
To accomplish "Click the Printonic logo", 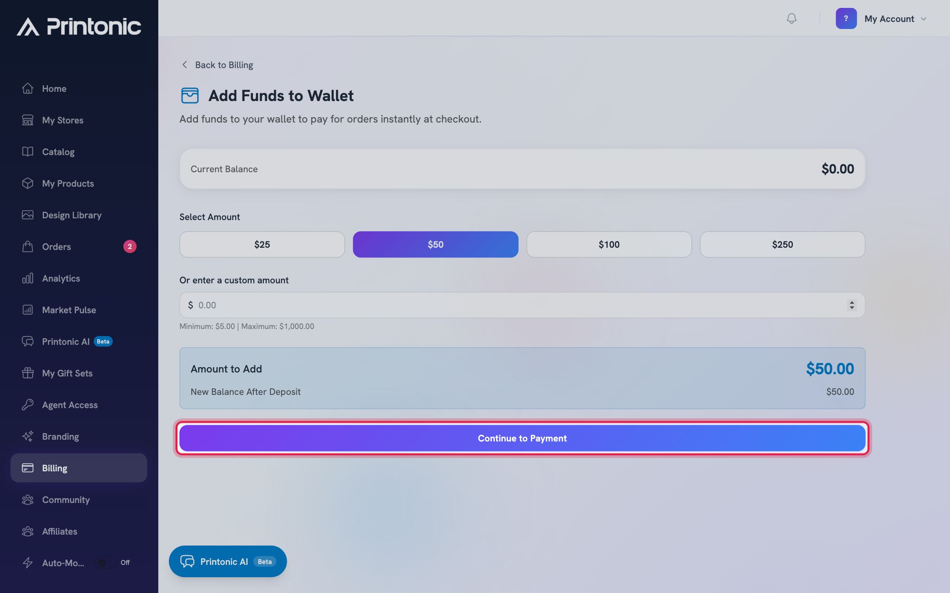I will pyautogui.click(x=79, y=26).
